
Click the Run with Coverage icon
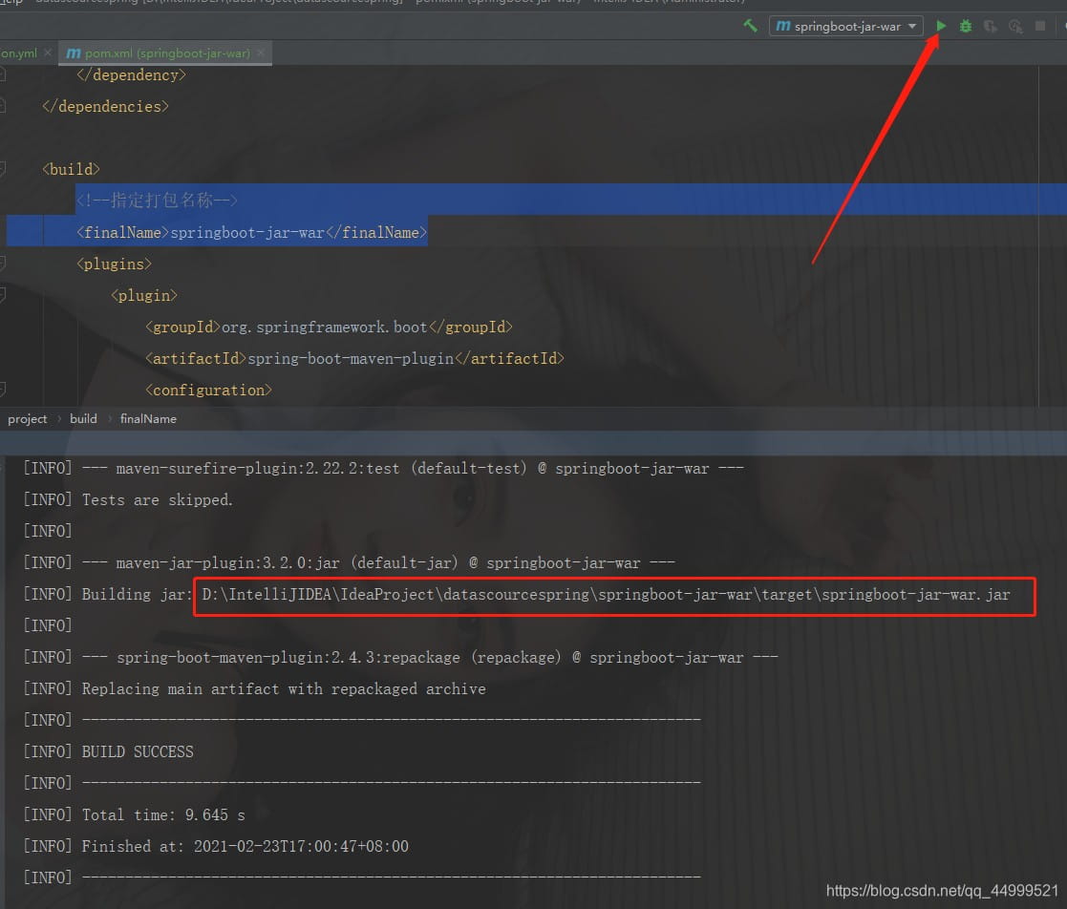[x=991, y=27]
